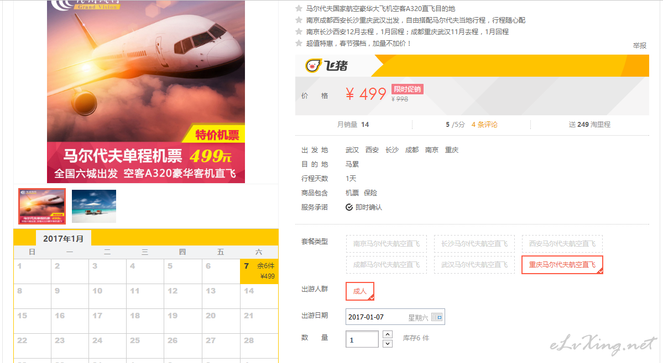The width and height of the screenshot is (663, 363).
Task: Select 成人 traveler group option
Action: click(360, 291)
